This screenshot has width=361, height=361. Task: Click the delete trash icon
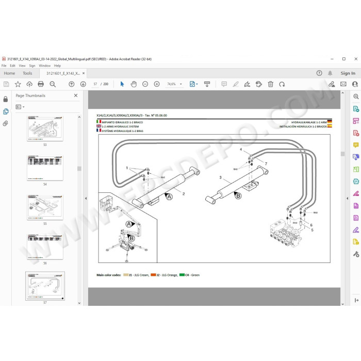click(x=271, y=84)
